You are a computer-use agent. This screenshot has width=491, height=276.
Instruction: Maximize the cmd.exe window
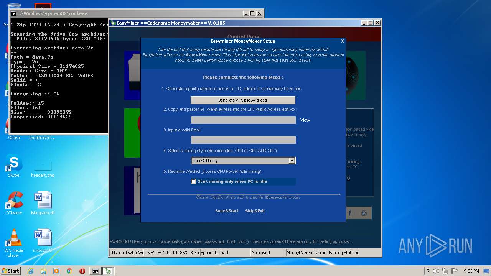[x=252, y=13]
